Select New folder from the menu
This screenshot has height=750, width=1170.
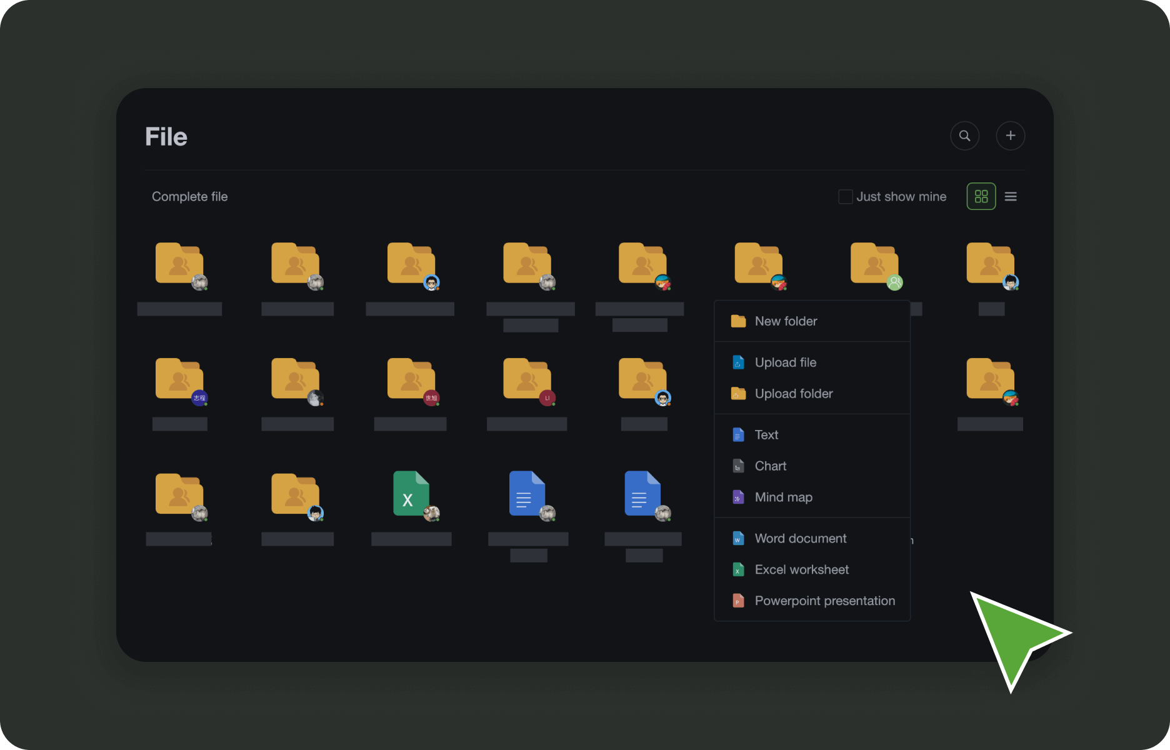[786, 321]
